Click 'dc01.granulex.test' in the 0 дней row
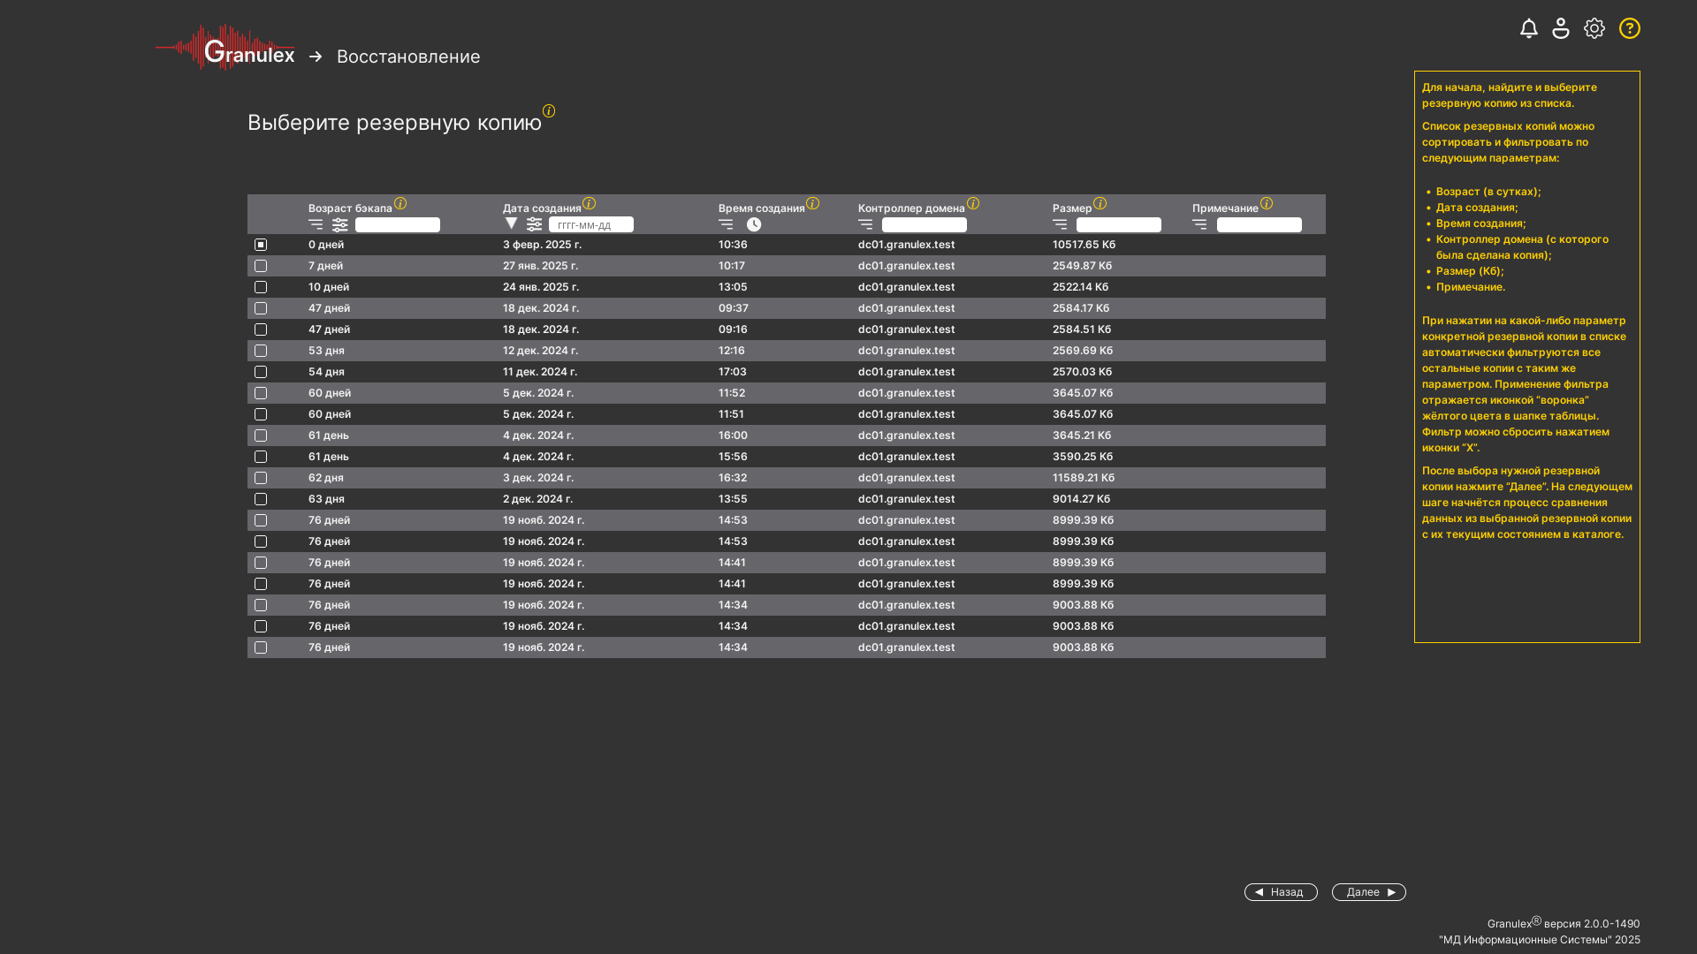The image size is (1697, 954). (x=907, y=245)
